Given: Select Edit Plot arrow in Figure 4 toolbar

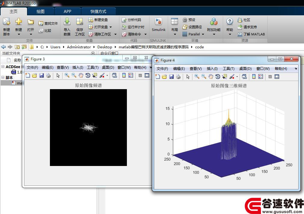Looking at the screenshot, I should coord(188,77).
